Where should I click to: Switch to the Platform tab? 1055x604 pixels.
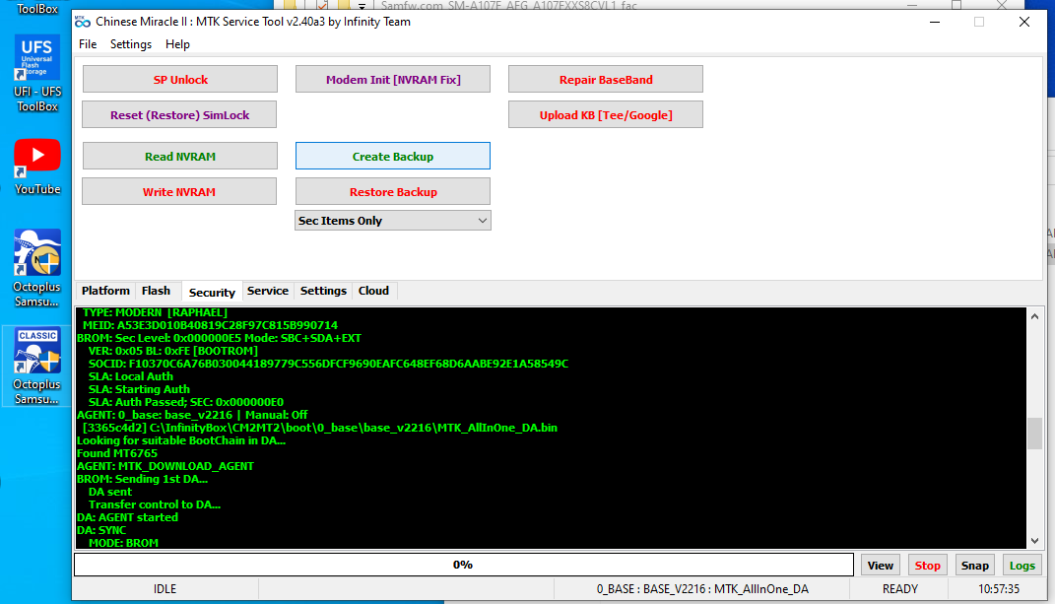coord(105,291)
